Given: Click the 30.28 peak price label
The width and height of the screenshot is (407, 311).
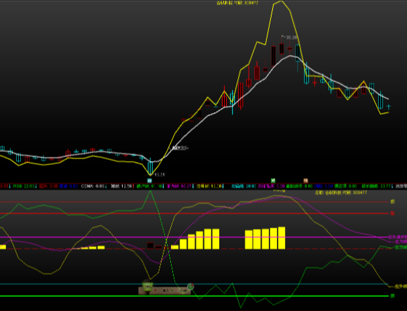Looking at the screenshot, I should click(x=289, y=38).
